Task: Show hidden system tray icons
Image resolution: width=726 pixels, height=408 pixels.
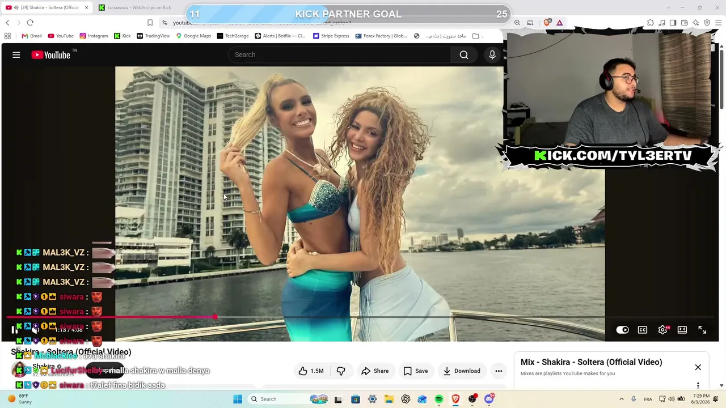Action: click(x=622, y=399)
